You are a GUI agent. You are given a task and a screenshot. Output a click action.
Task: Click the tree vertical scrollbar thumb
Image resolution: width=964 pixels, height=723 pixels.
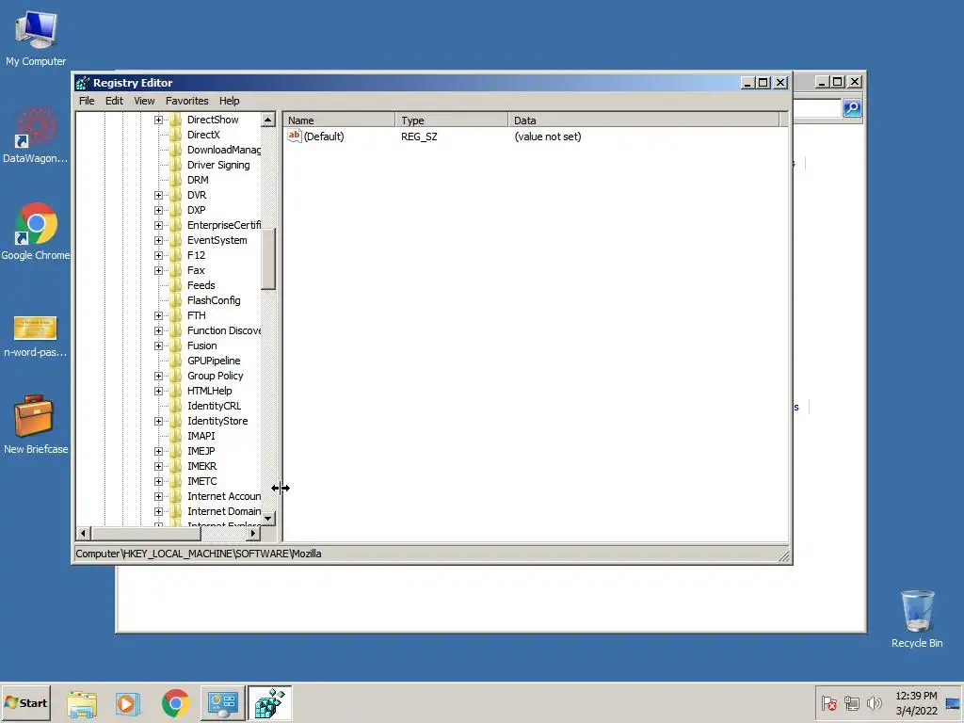click(268, 259)
